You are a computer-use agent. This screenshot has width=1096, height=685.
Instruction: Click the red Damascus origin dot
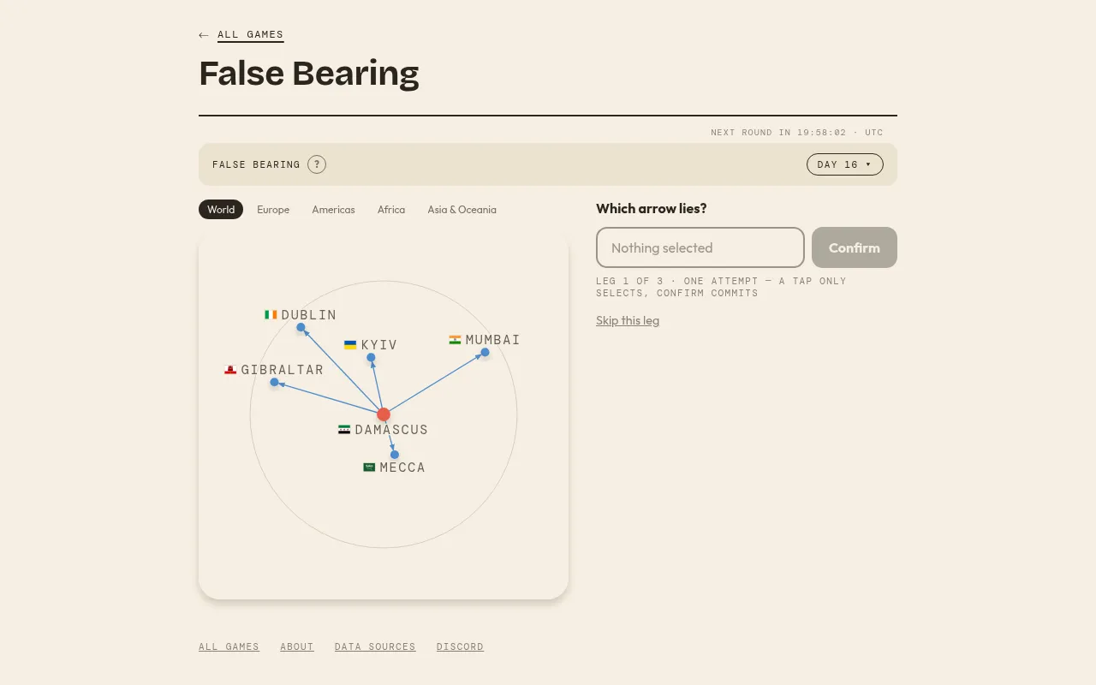tap(384, 414)
